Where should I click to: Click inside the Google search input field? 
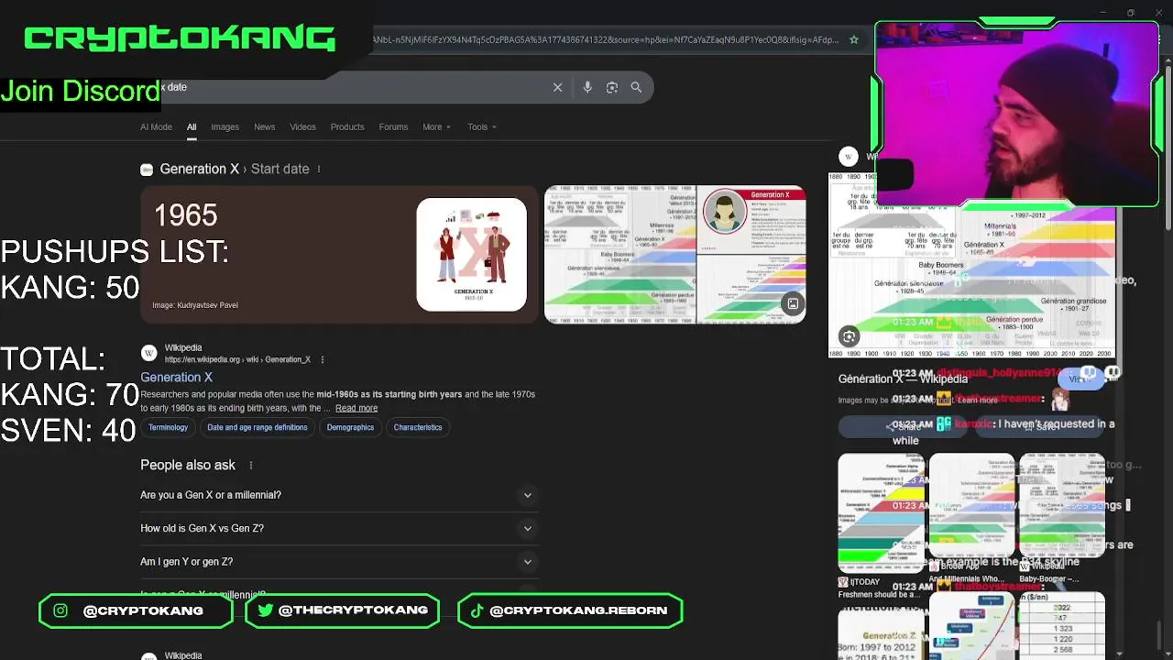353,87
